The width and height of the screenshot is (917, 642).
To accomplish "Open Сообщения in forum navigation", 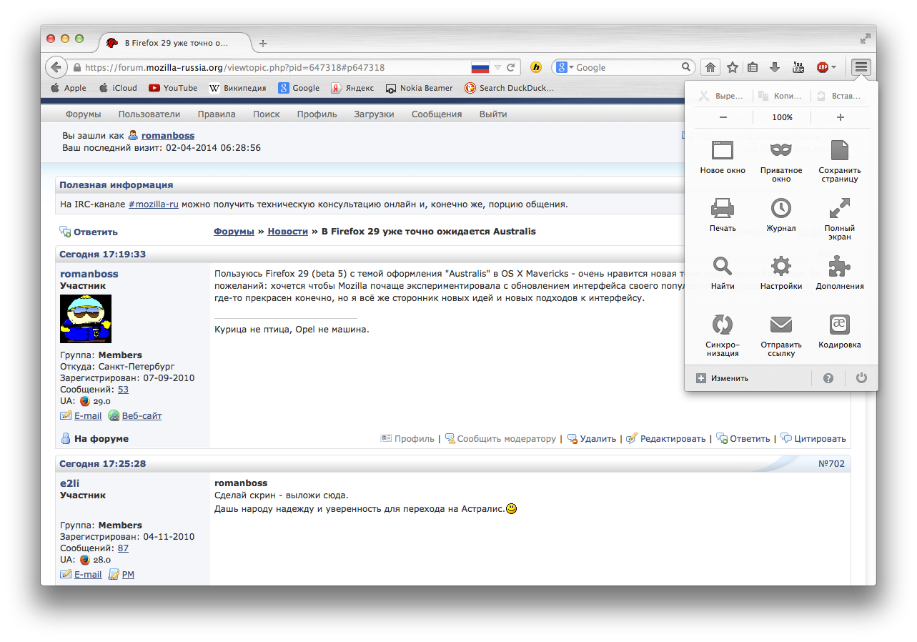I will (x=437, y=114).
